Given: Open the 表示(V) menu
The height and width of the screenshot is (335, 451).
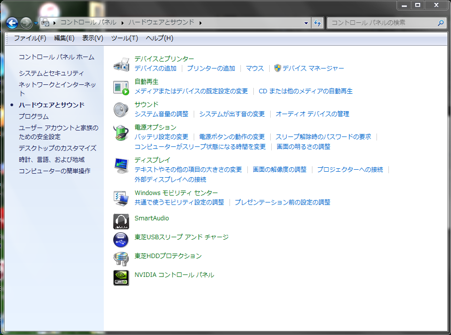Looking at the screenshot, I should [92, 38].
